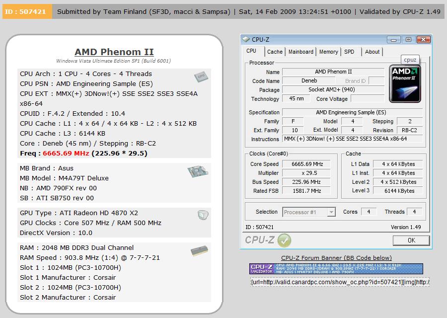Screen dimensions: 447x318
Task: Click the CPU Cache : L3 : 6144 KB line
Action: tap(63, 134)
